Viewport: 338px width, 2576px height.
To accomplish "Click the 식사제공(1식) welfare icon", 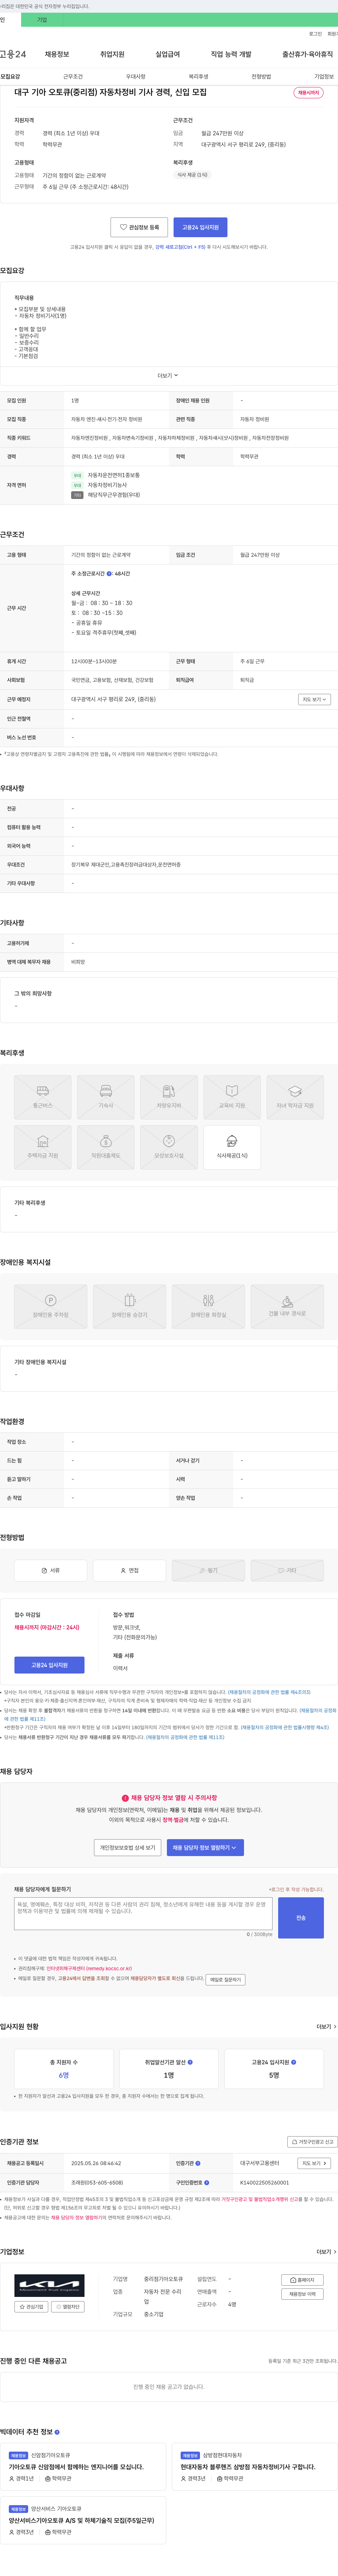I will (x=232, y=1147).
